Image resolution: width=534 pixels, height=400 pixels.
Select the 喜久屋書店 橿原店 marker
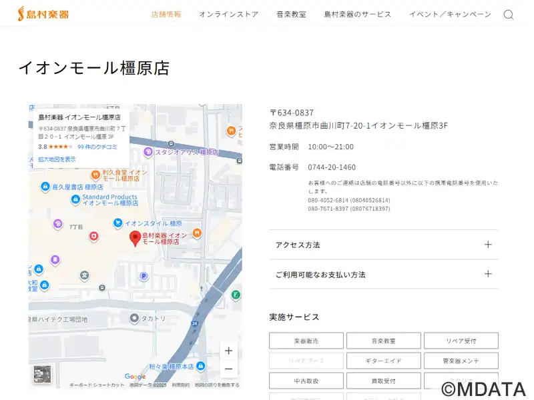tap(45, 187)
